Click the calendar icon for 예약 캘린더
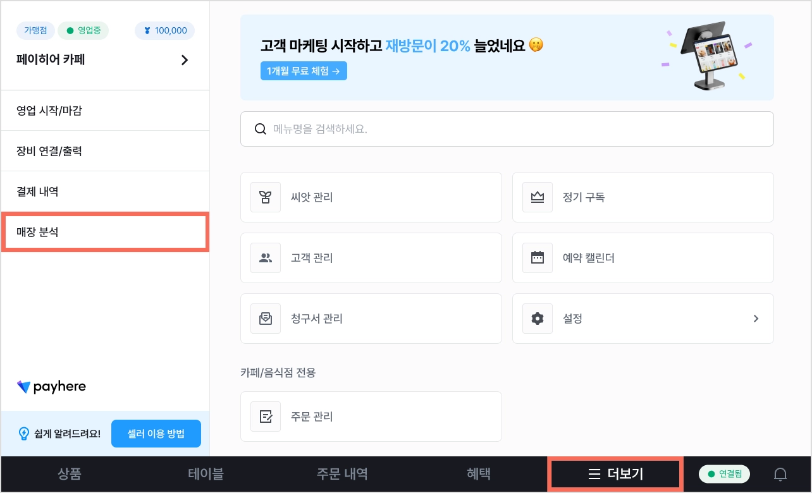 point(538,258)
